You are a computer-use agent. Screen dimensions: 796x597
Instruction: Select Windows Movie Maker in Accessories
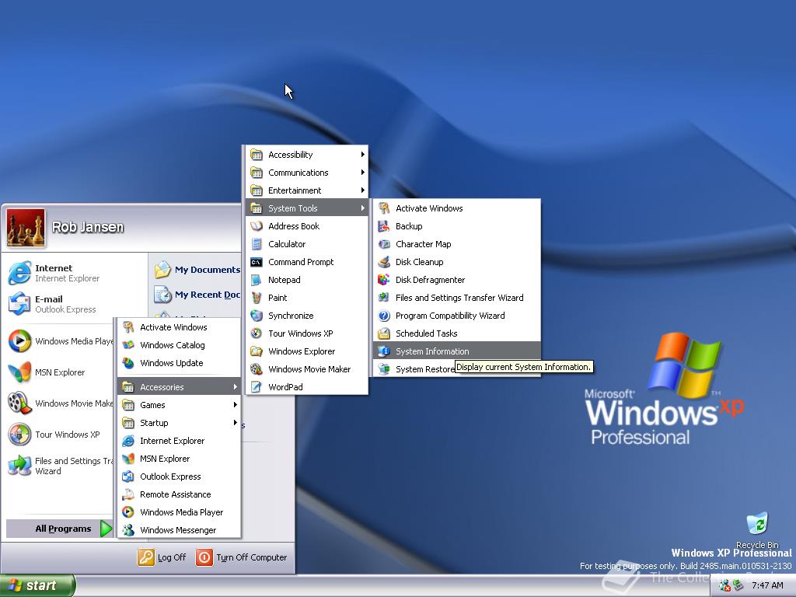pos(306,369)
